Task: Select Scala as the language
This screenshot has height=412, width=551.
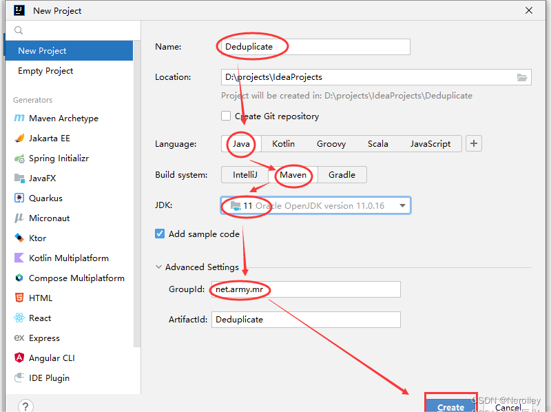Action: [377, 144]
